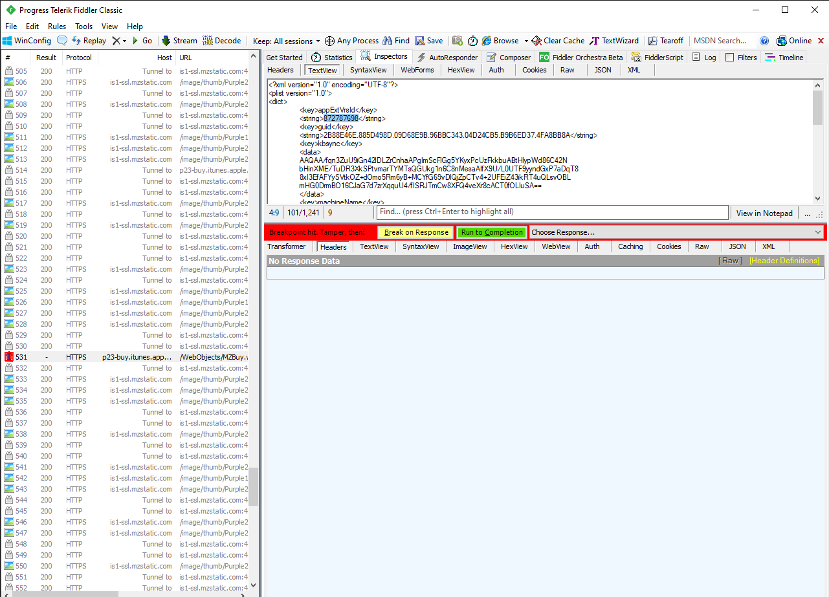829x597 pixels.
Task: Toggle Stream mode in toolbar
Action: (179, 41)
